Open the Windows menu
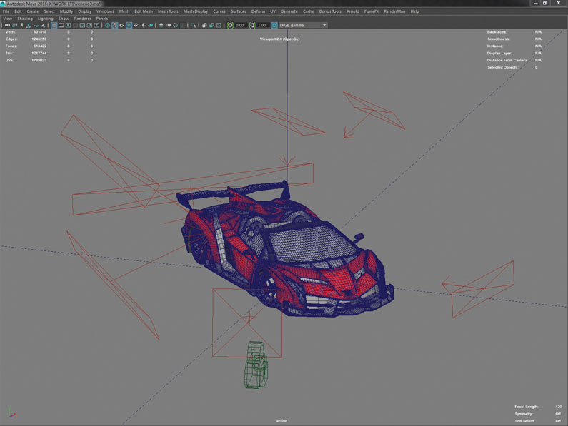The image size is (568, 426). pos(105,11)
